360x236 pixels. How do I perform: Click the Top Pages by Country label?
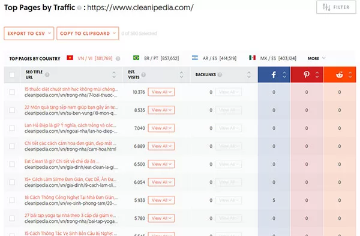pos(35,59)
